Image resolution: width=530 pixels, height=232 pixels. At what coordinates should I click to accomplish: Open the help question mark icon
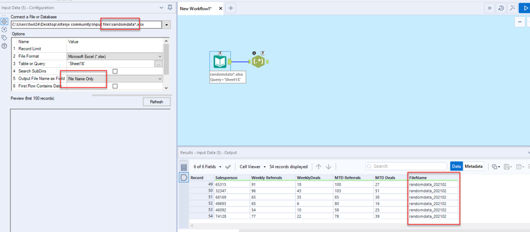click(4, 46)
